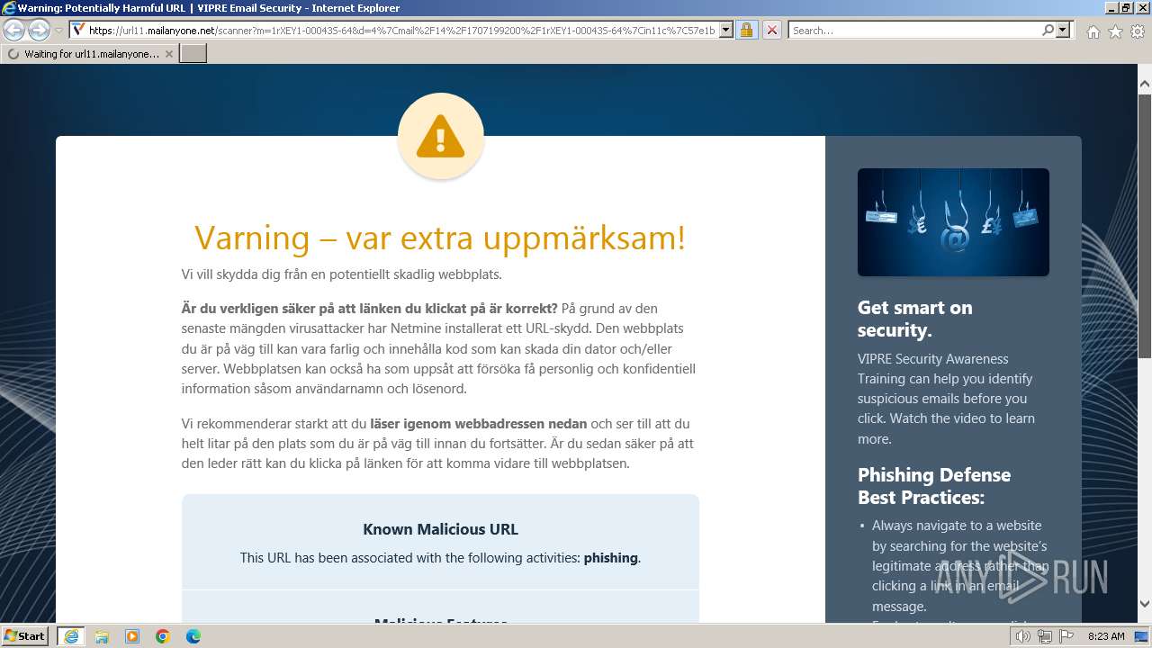This screenshot has height=648, width=1152.
Task: Click the security lock icon
Action: click(x=746, y=30)
